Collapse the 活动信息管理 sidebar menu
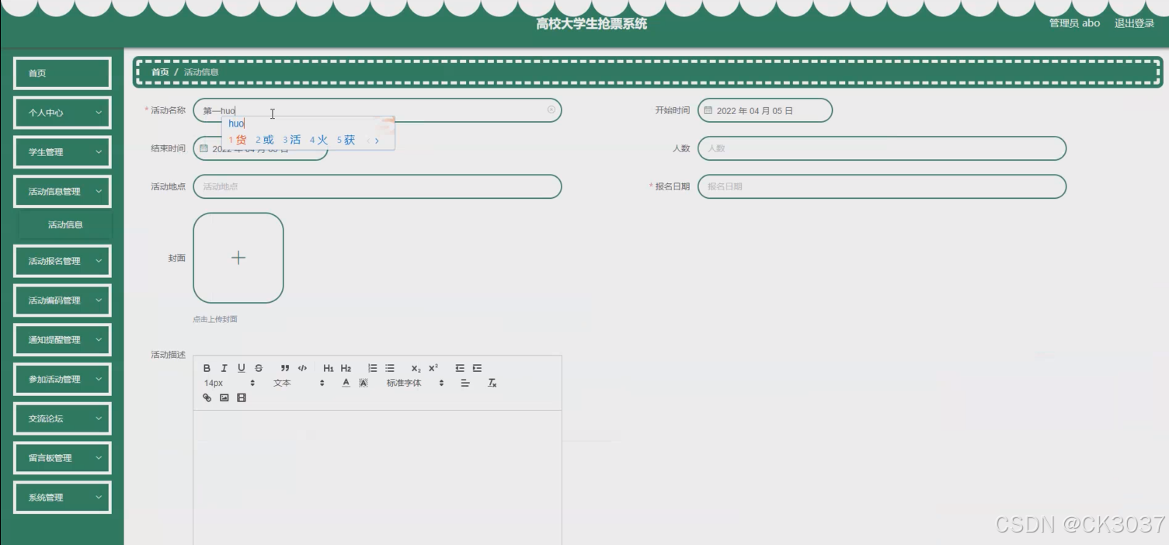The image size is (1169, 545). coord(63,191)
